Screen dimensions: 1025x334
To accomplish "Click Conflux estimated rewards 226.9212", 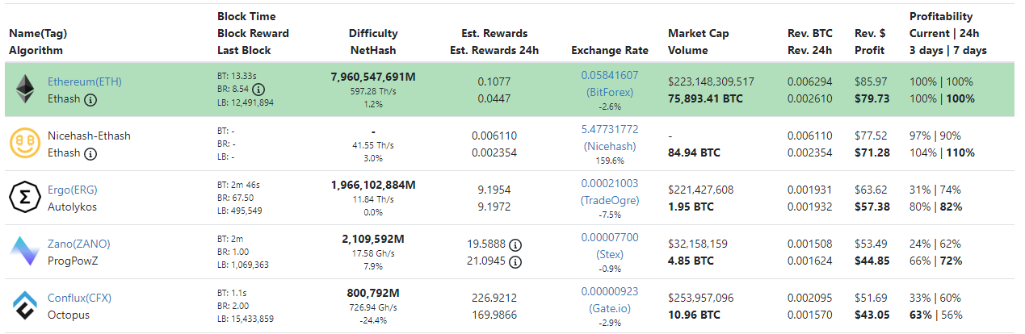I will (494, 298).
